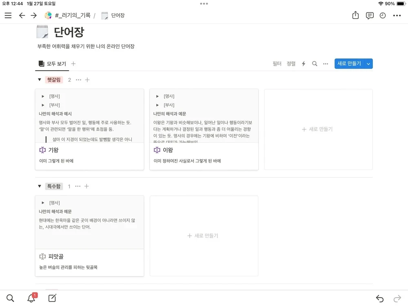
Task: Create new card in 특수함 row placeholder
Action: (204, 236)
